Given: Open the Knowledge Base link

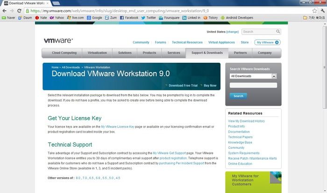Looking at the screenshot, I should 240,142.
